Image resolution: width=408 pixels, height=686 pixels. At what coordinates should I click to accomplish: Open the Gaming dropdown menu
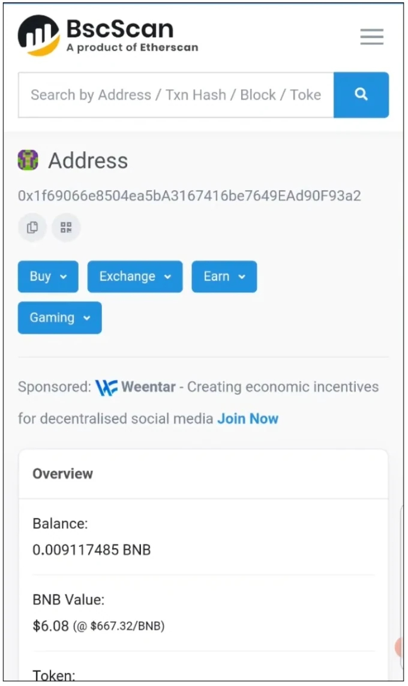pos(60,318)
